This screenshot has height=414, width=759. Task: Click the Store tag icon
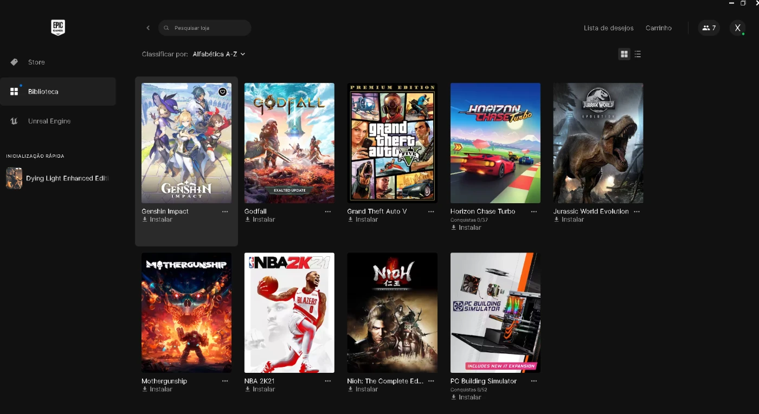tap(14, 62)
